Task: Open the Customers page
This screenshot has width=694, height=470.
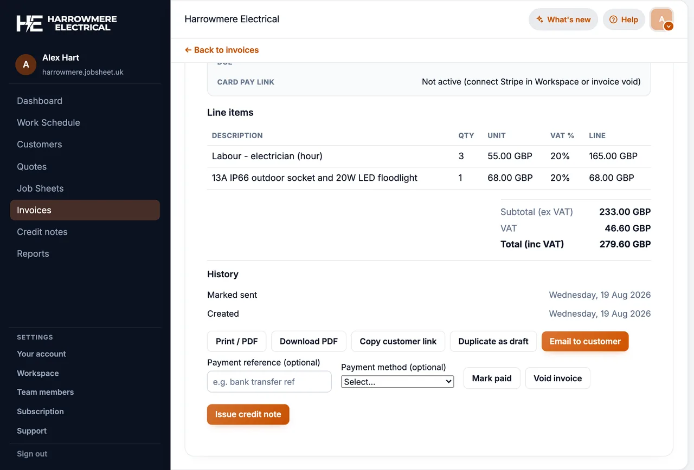Action: [x=39, y=145]
